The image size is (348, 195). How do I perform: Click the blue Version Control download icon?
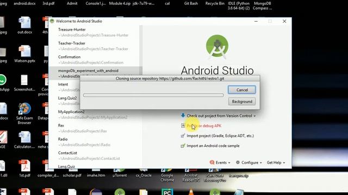[x=183, y=115]
